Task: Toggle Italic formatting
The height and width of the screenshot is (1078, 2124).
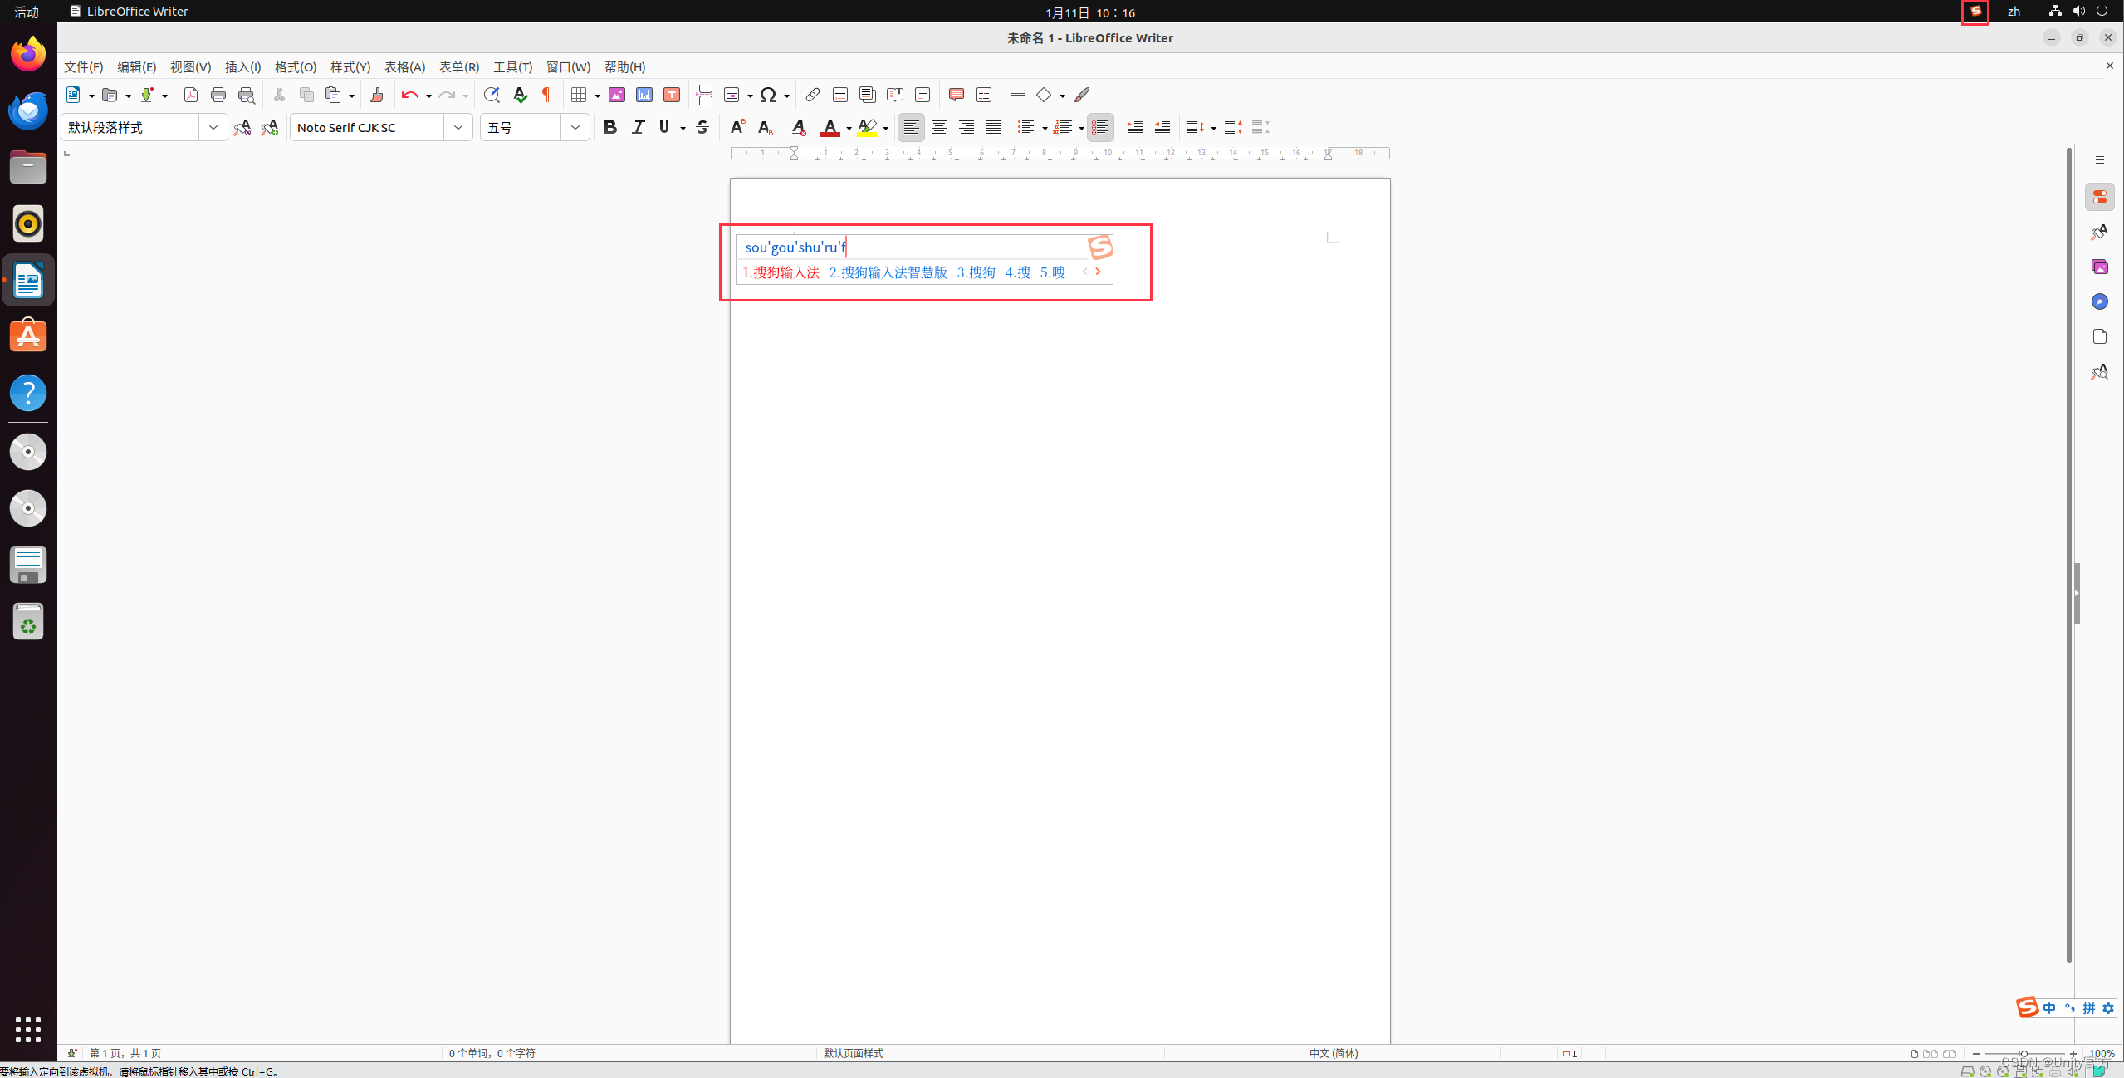Action: point(638,127)
